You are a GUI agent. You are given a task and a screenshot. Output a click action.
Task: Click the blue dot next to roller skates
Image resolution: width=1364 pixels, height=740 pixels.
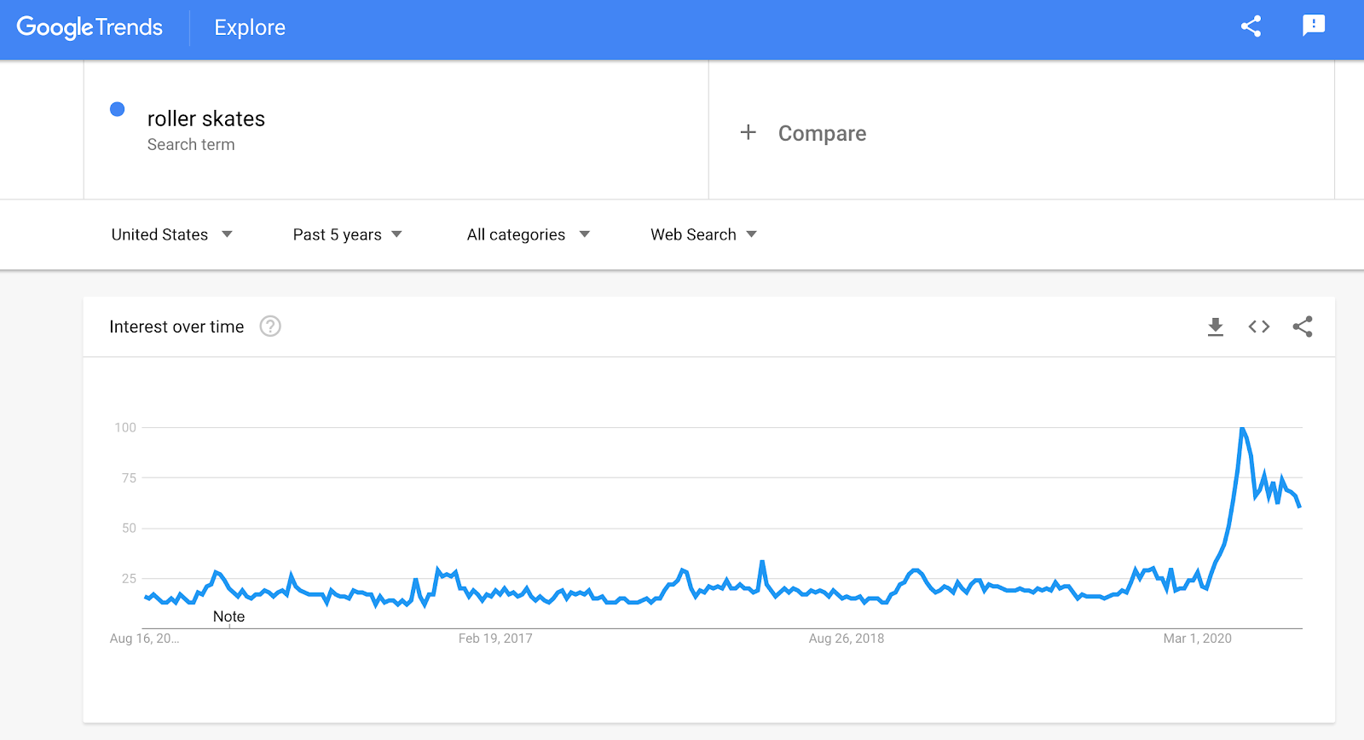point(118,109)
